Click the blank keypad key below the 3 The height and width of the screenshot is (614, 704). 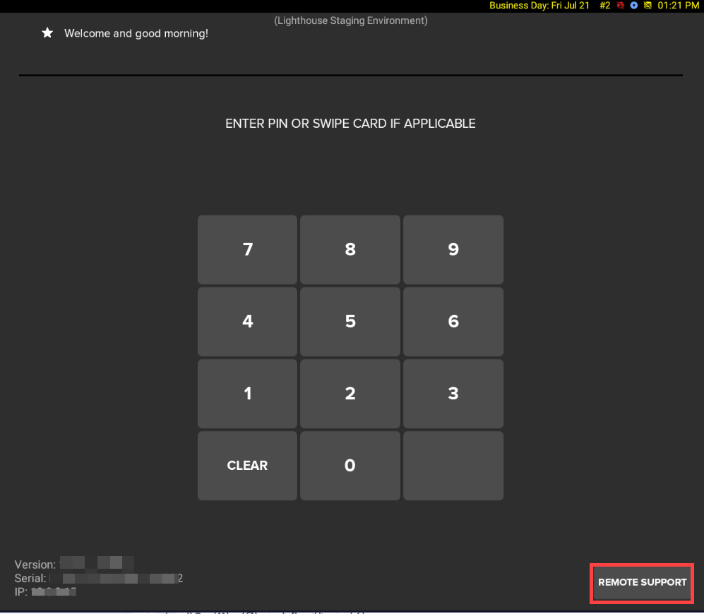click(453, 466)
